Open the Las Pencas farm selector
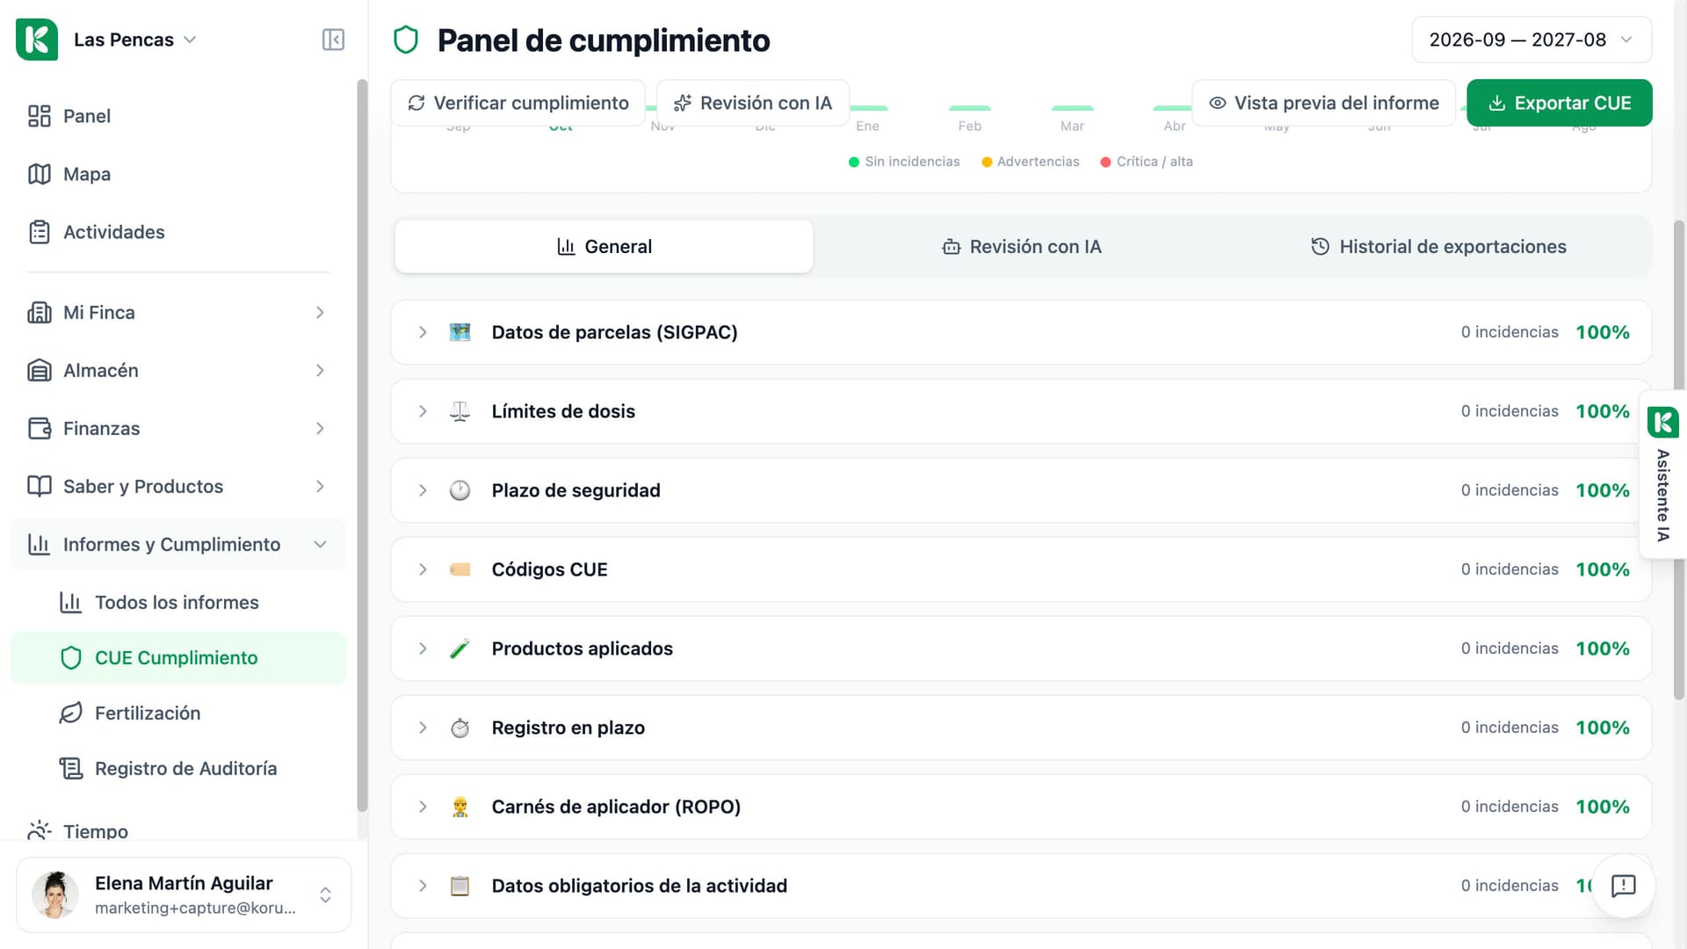The width and height of the screenshot is (1687, 949). tap(135, 40)
